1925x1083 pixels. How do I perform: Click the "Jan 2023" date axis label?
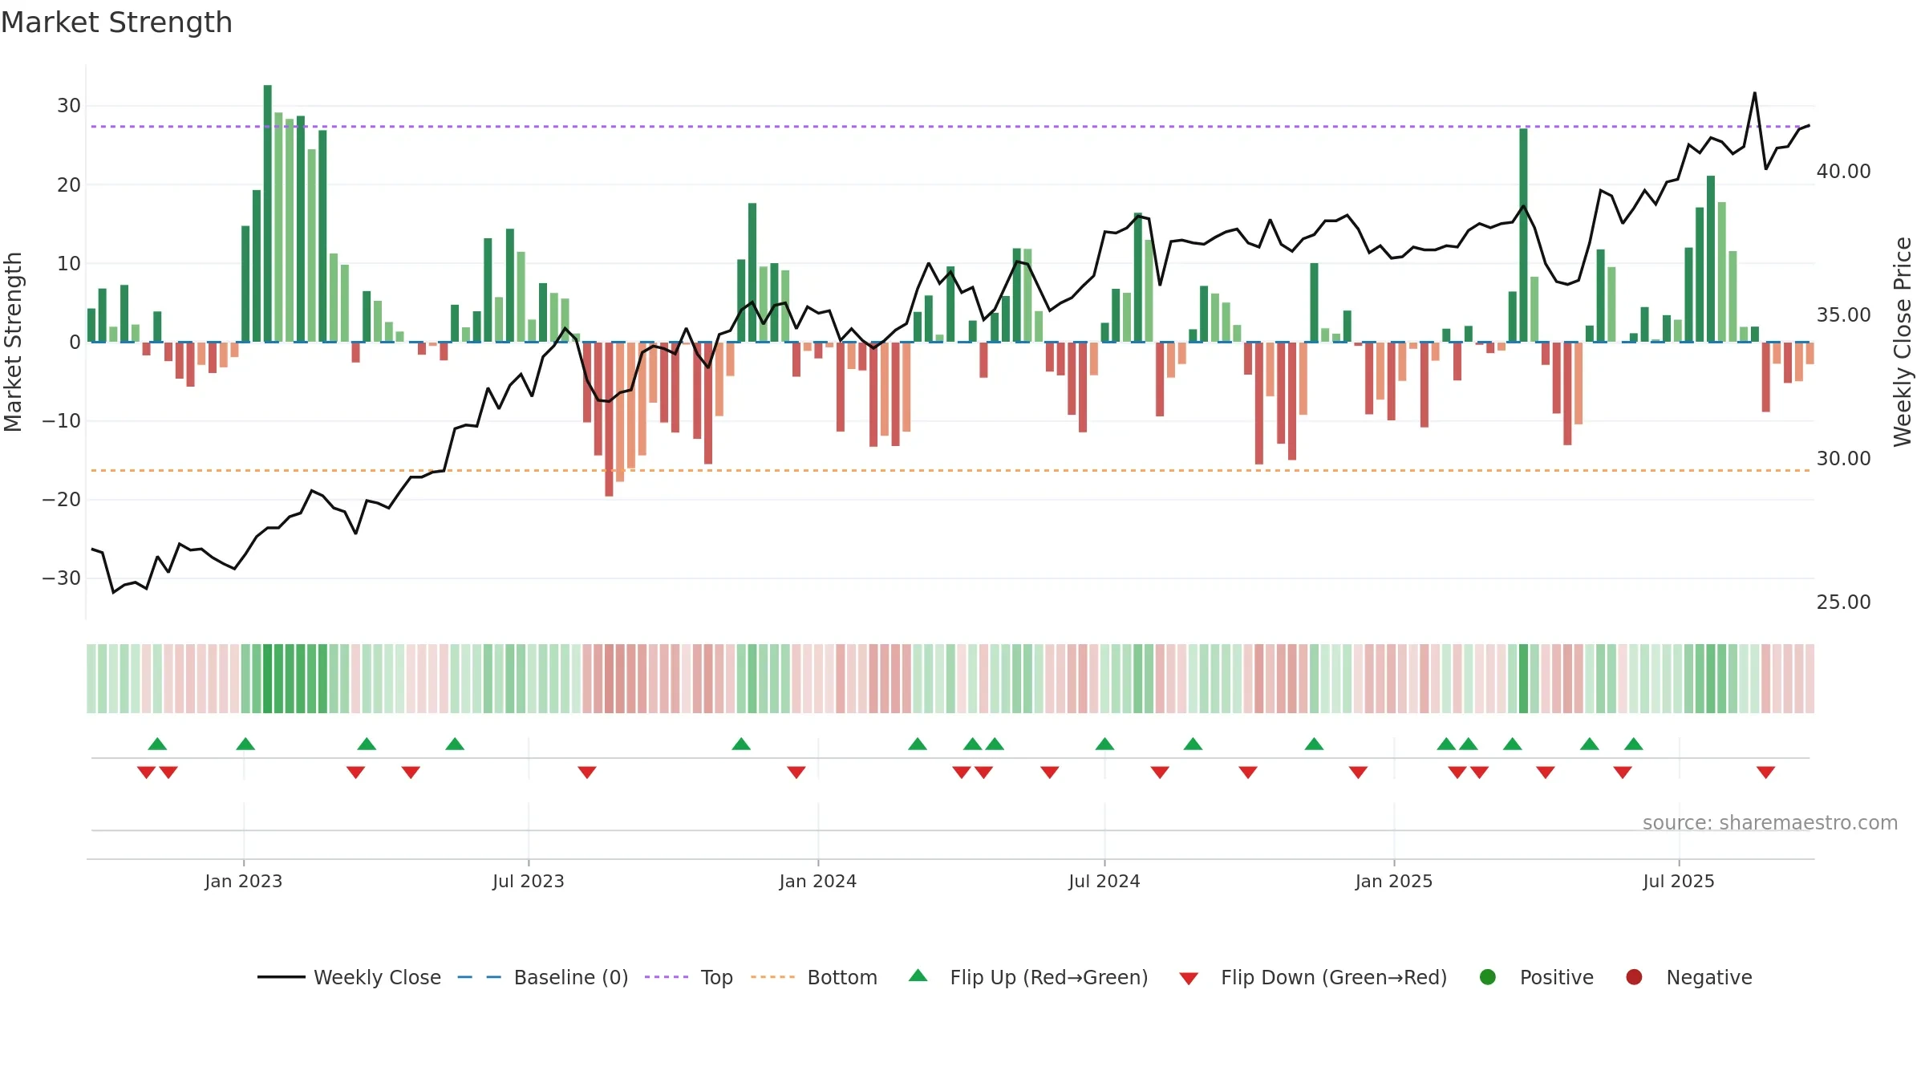[x=244, y=882]
